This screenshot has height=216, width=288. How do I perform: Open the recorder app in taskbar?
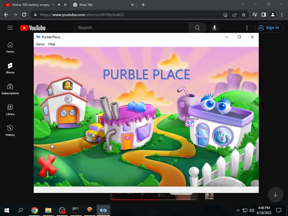62,210
